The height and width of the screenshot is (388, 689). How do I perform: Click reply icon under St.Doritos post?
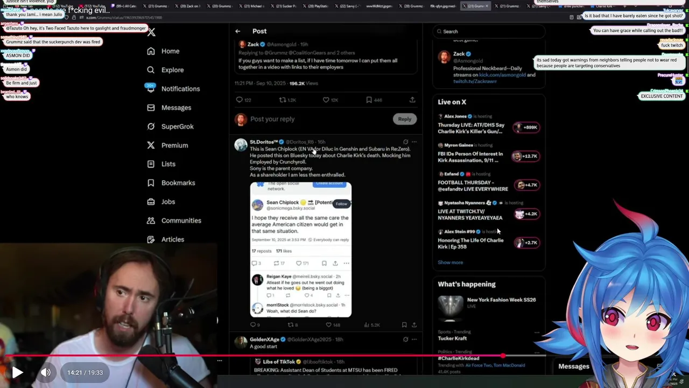coord(252,325)
